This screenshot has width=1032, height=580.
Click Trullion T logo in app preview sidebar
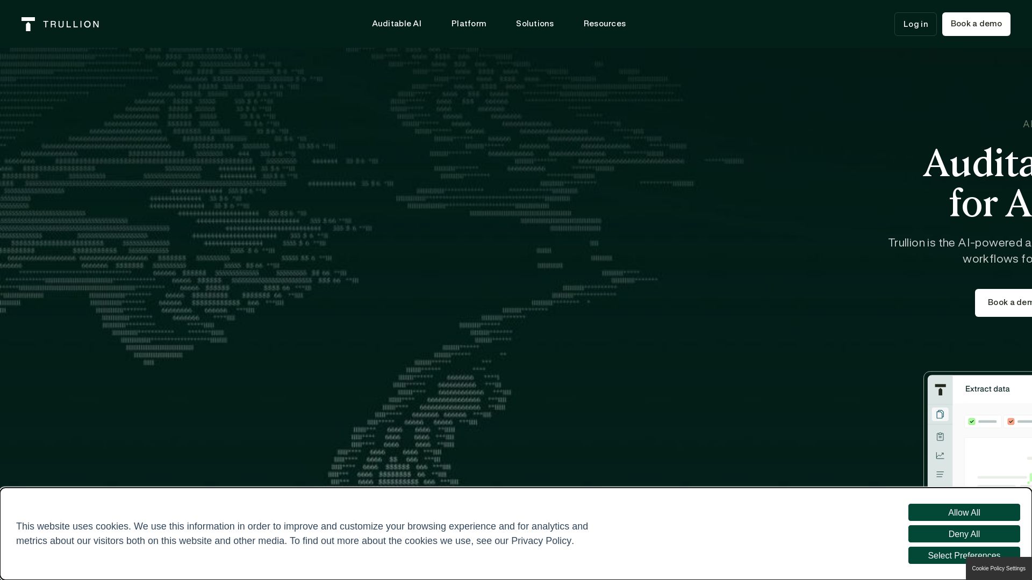click(x=940, y=390)
